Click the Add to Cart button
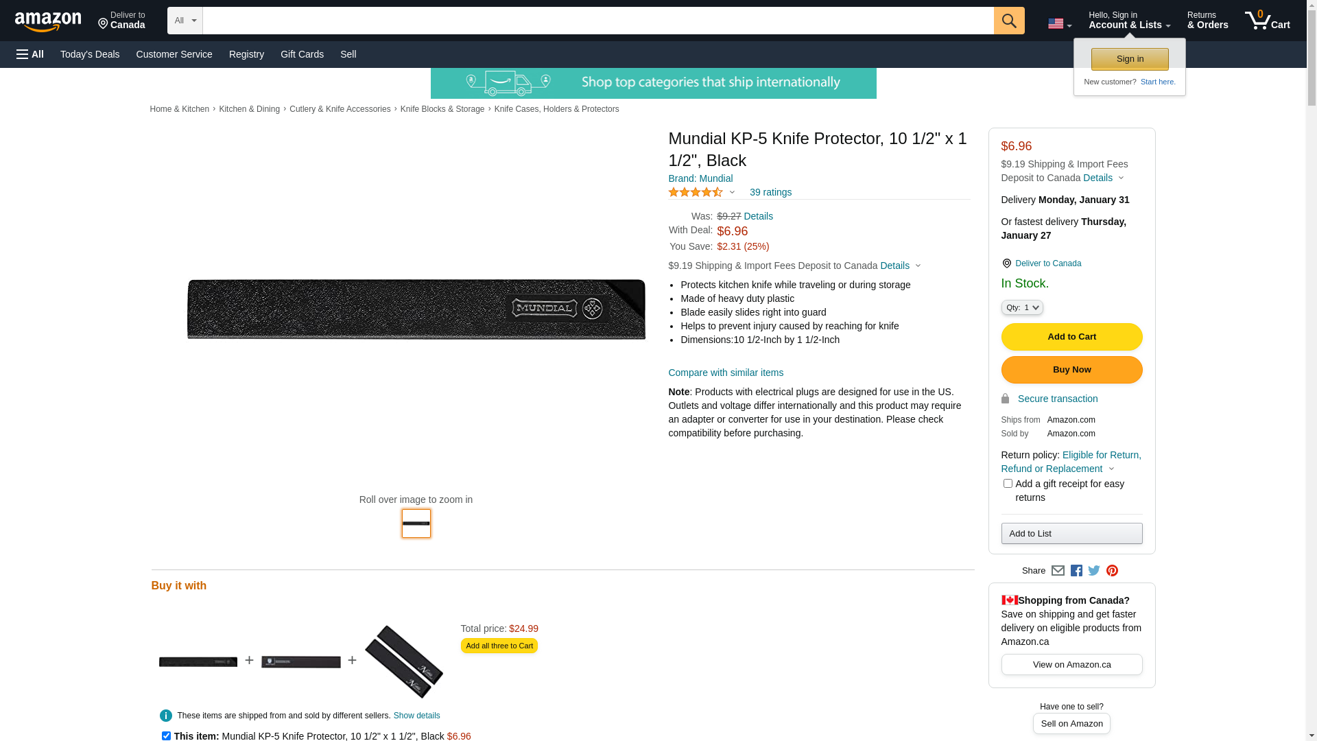 [x=1071, y=337]
